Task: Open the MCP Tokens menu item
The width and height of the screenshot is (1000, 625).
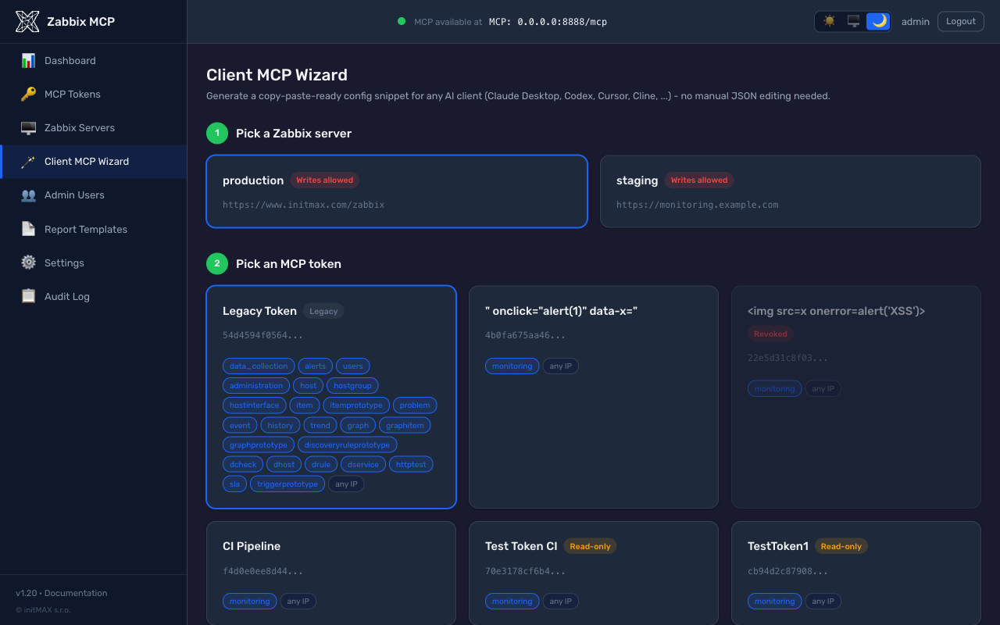Action: point(94,94)
